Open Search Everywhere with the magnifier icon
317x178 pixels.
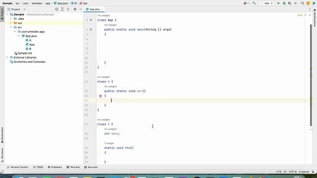[x=303, y=3]
